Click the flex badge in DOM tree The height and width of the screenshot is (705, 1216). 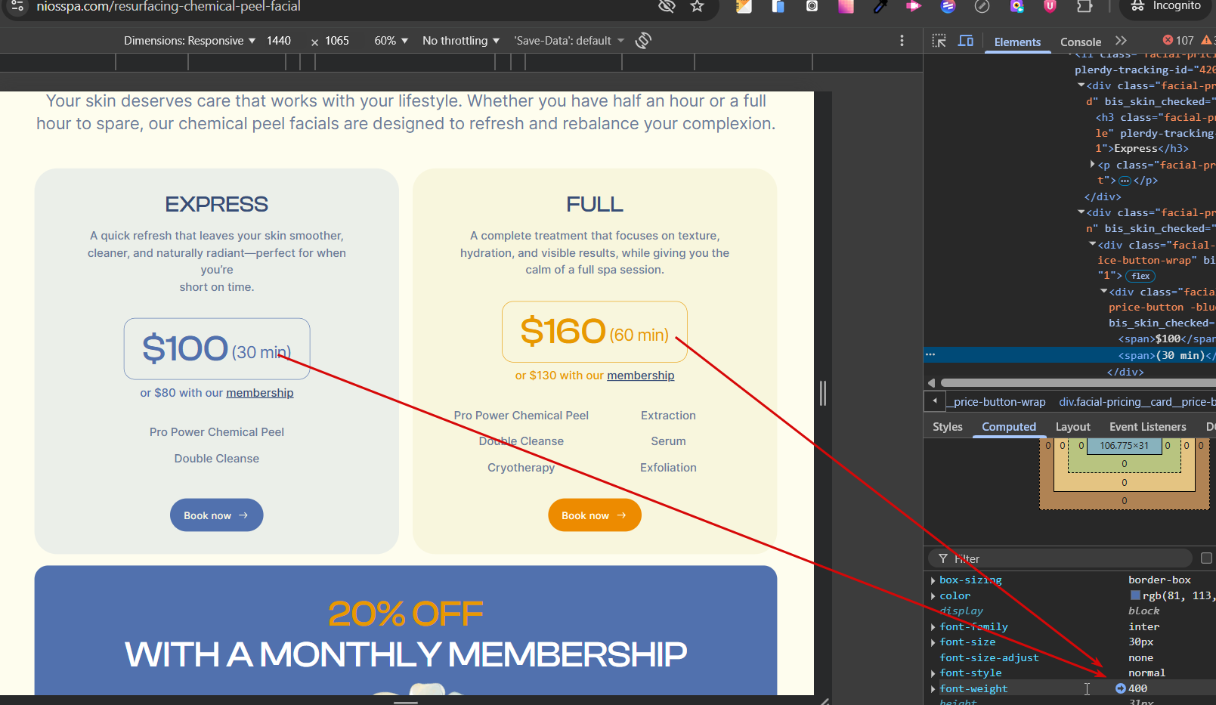click(1140, 276)
